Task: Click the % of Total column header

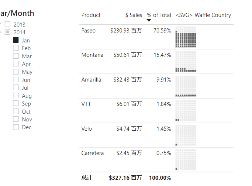Action: click(x=159, y=15)
